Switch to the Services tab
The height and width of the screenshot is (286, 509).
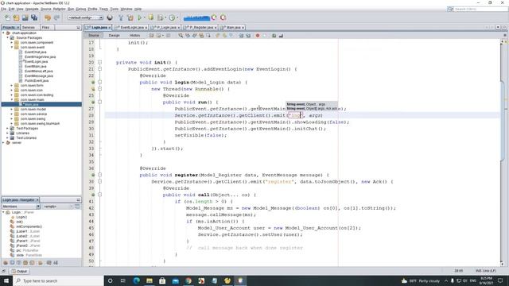click(29, 28)
